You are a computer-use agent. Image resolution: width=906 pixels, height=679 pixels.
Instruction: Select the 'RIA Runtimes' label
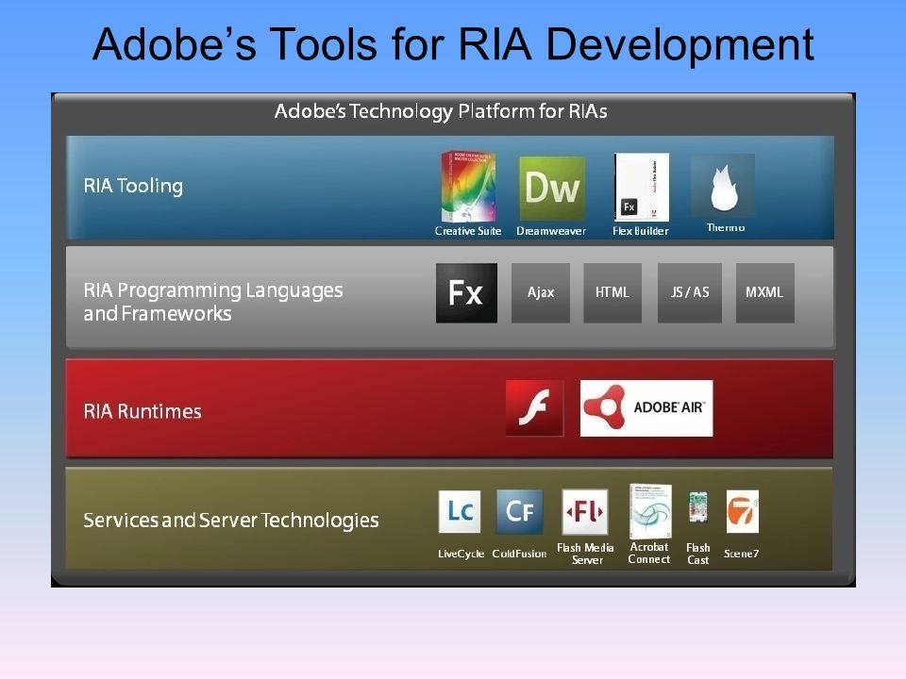(x=143, y=411)
